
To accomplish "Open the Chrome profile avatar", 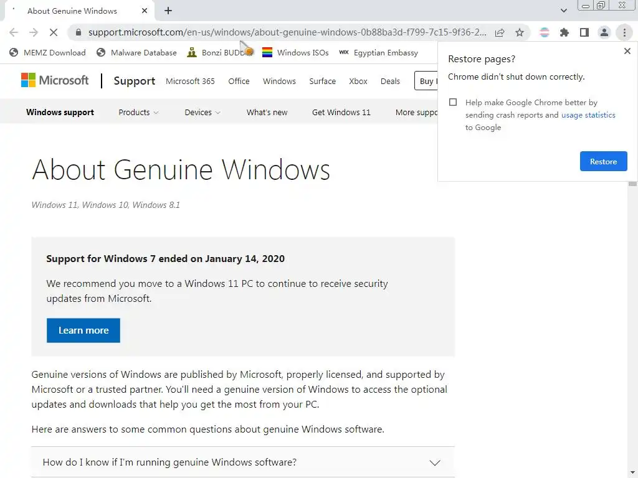I will click(604, 32).
